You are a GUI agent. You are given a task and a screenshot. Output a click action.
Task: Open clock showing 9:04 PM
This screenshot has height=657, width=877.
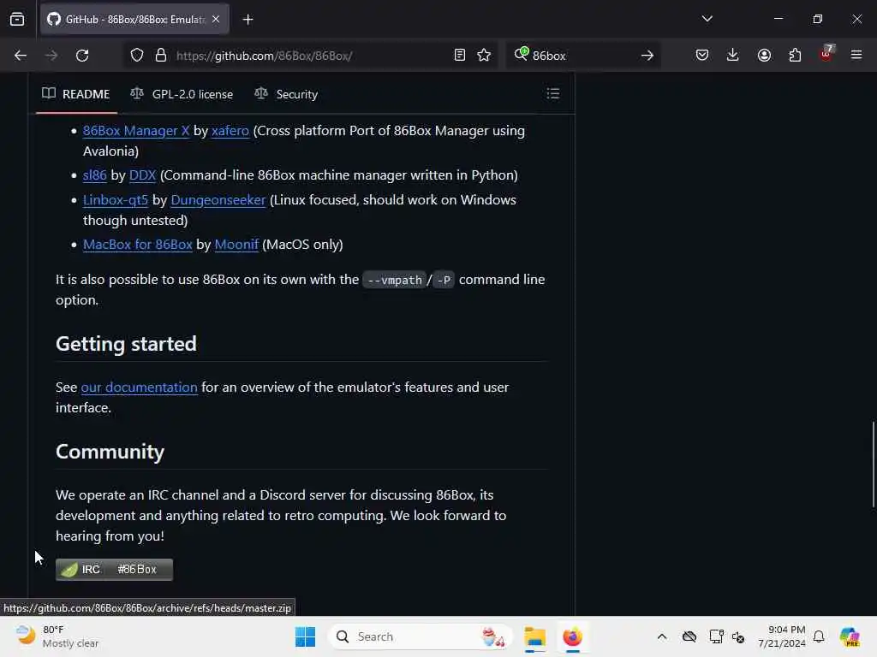point(782,636)
